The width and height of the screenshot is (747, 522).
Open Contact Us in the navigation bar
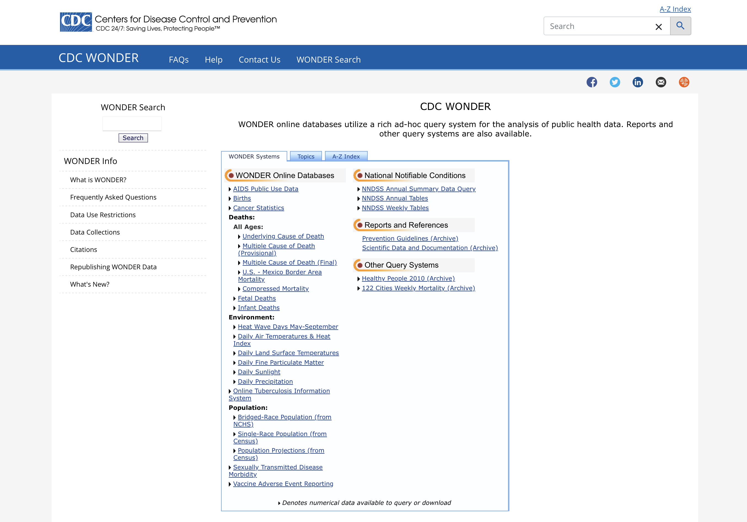click(x=260, y=60)
